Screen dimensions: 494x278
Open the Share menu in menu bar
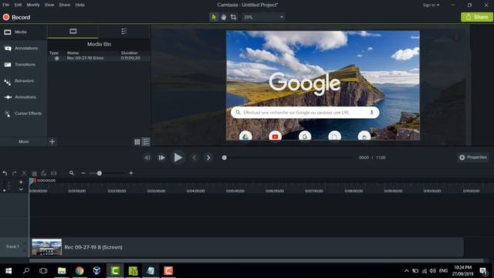click(x=64, y=5)
